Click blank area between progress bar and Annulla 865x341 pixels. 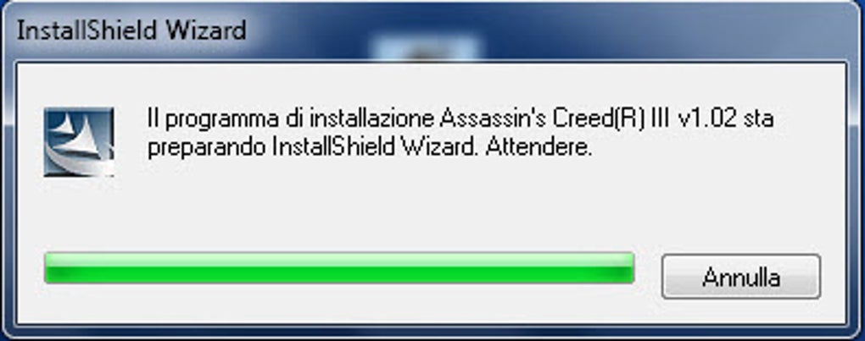648,269
